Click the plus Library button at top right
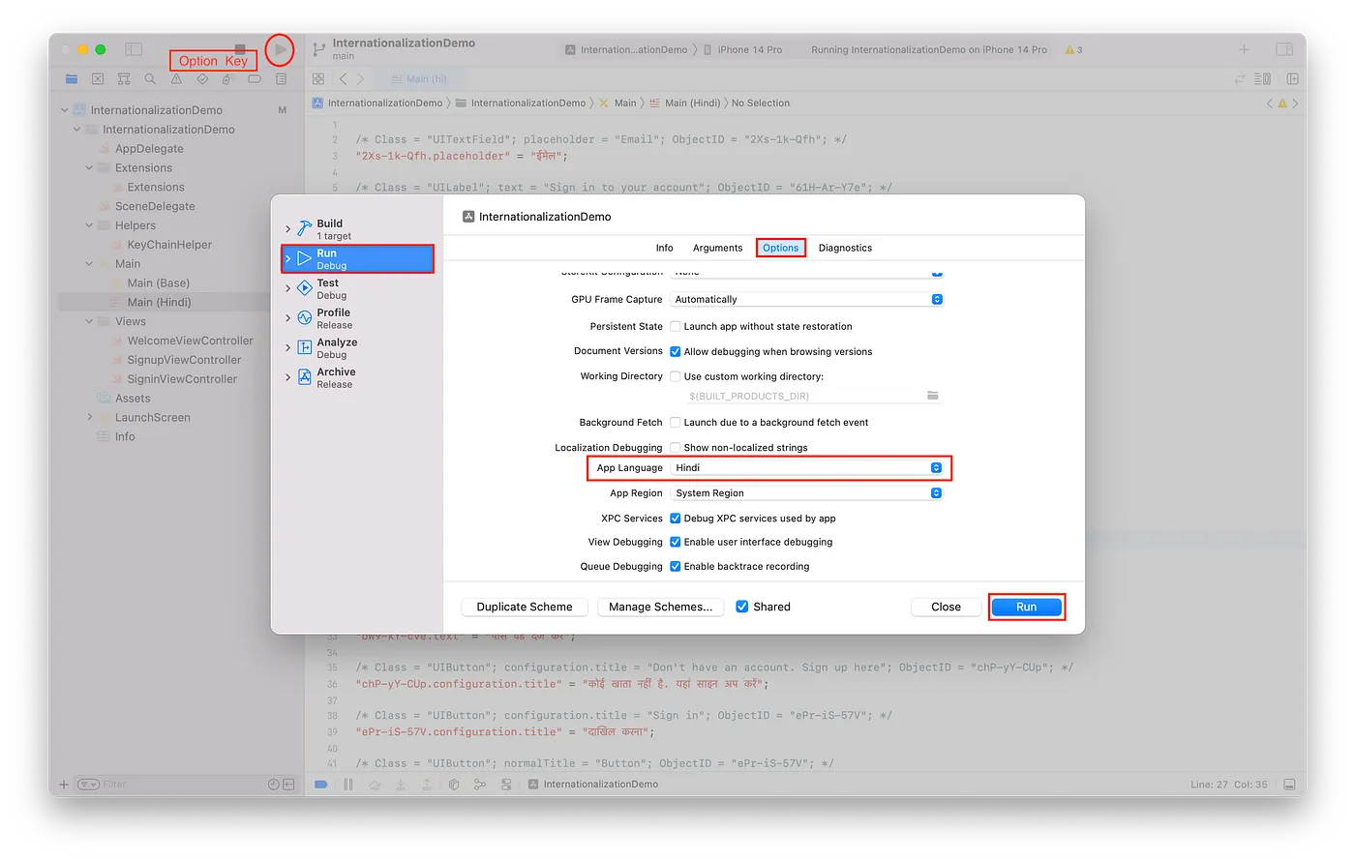This screenshot has width=1355, height=861. (x=1244, y=49)
